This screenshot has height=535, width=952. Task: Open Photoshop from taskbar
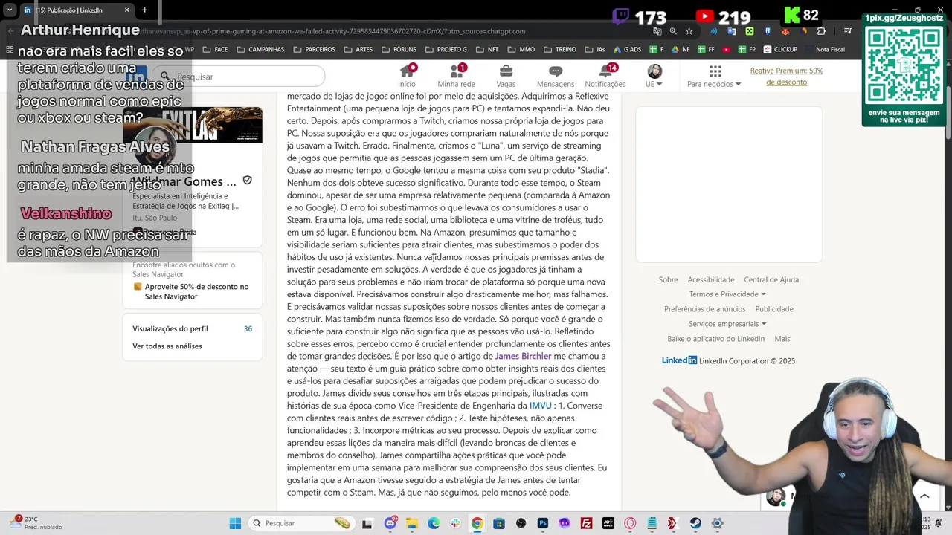(x=543, y=523)
